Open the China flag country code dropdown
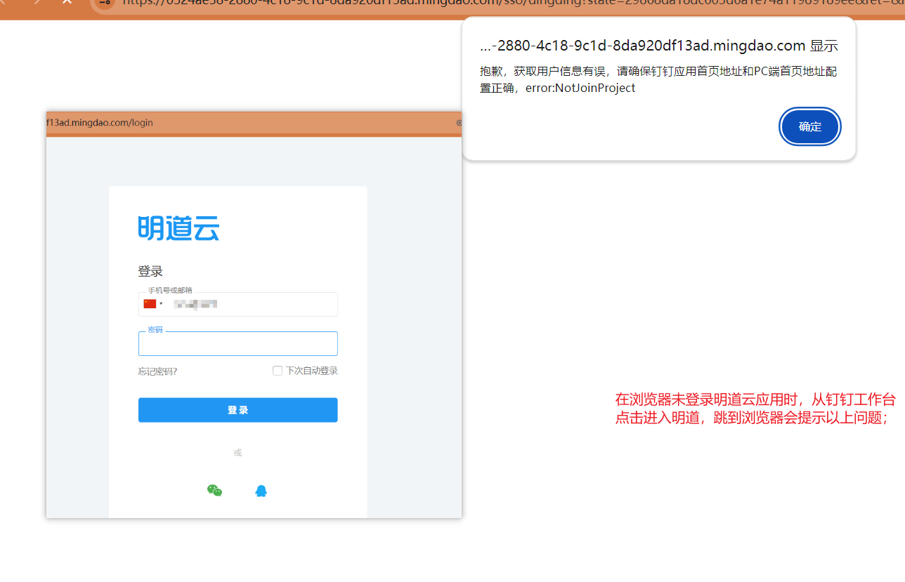The width and height of the screenshot is (905, 582). point(153,304)
